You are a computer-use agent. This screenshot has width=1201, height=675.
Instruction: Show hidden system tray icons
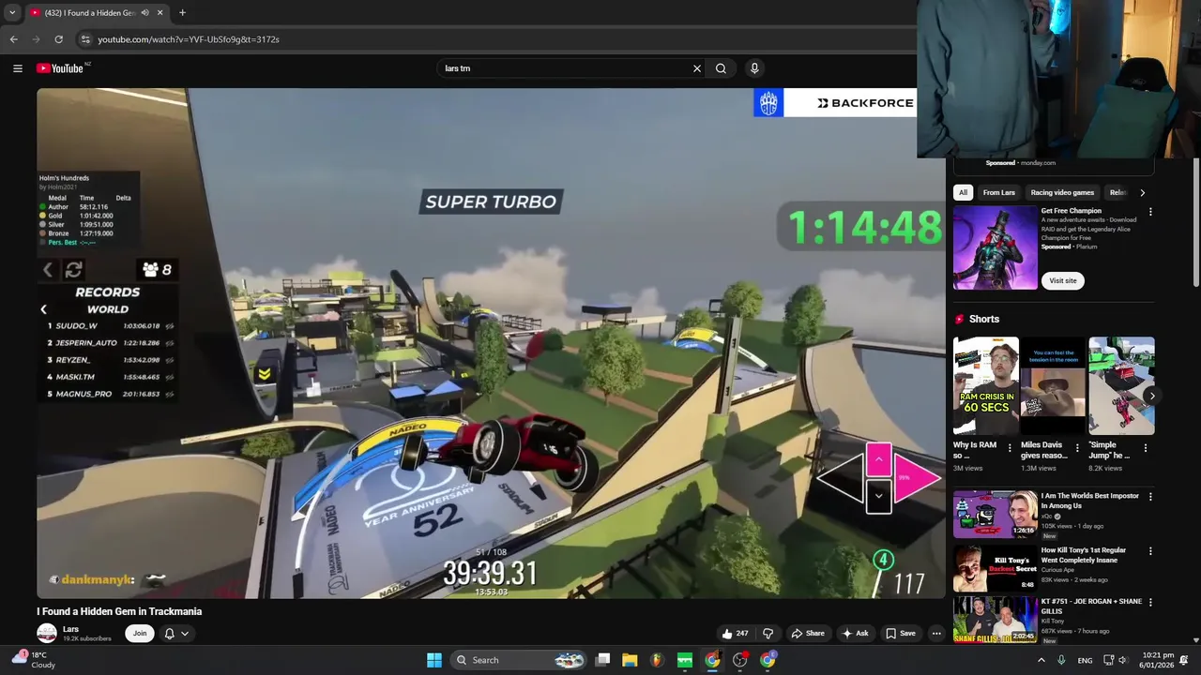click(x=1041, y=660)
